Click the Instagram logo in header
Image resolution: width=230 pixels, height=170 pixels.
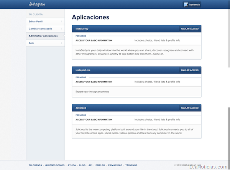[x=37, y=4]
